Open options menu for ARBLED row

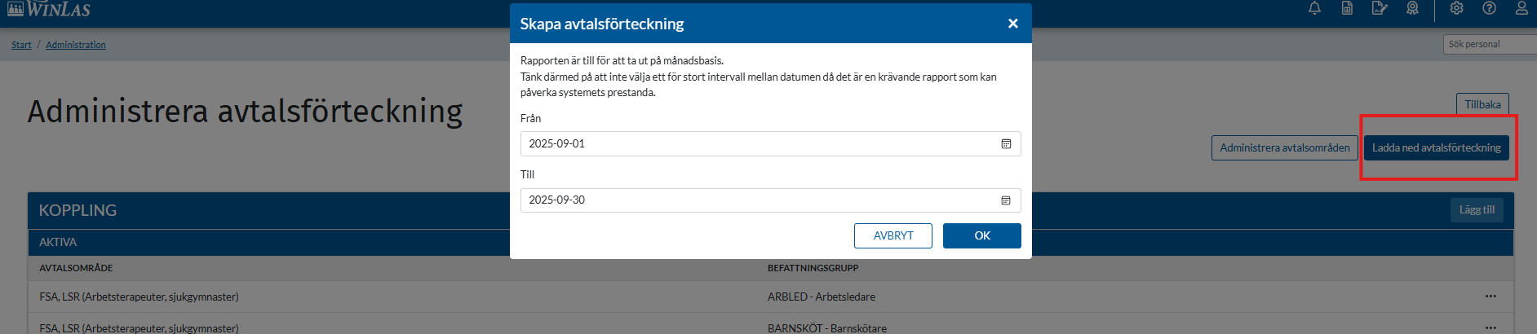click(1490, 297)
